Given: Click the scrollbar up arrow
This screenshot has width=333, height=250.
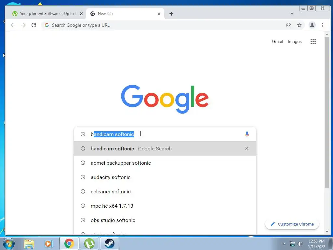Looking at the screenshot, I should coord(327,34).
